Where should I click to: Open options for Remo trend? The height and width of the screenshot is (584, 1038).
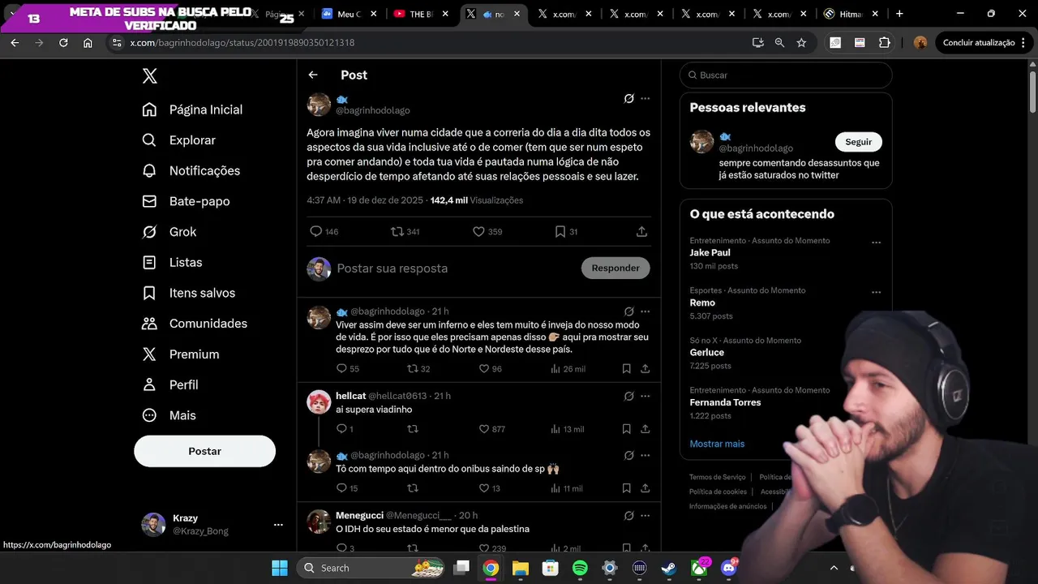tap(876, 292)
